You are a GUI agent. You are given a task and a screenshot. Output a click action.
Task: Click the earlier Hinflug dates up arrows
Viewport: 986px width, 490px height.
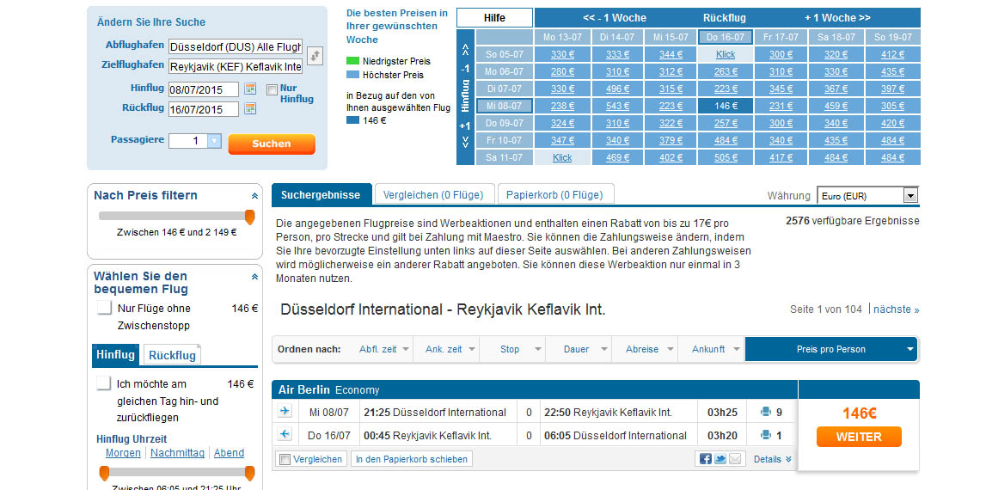tap(465, 48)
